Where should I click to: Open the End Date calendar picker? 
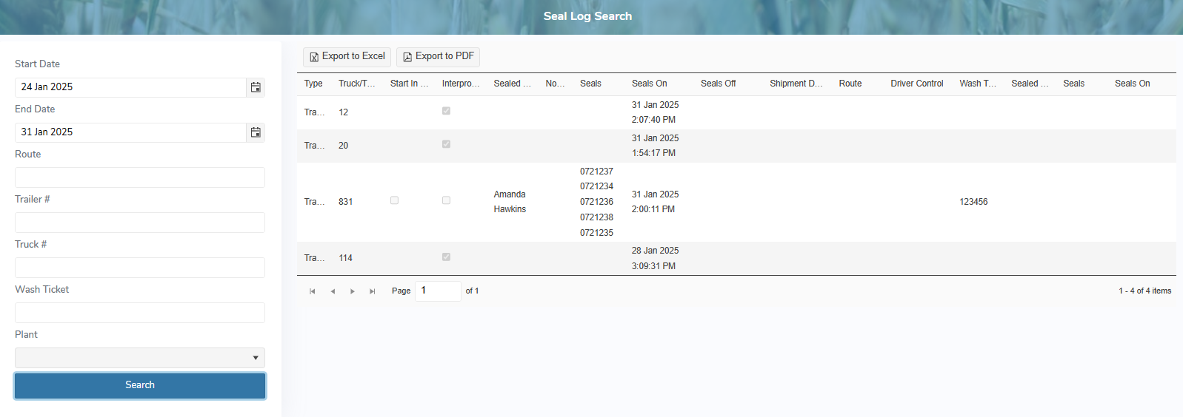(256, 132)
